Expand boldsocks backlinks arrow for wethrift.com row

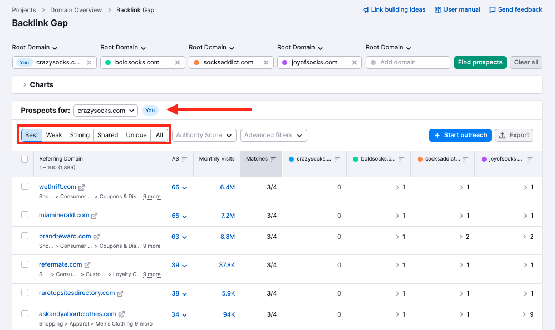click(397, 188)
